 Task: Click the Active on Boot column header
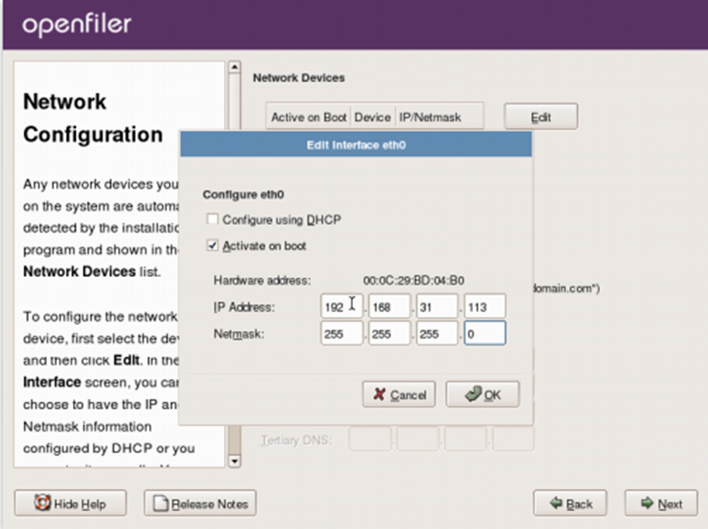click(x=309, y=117)
